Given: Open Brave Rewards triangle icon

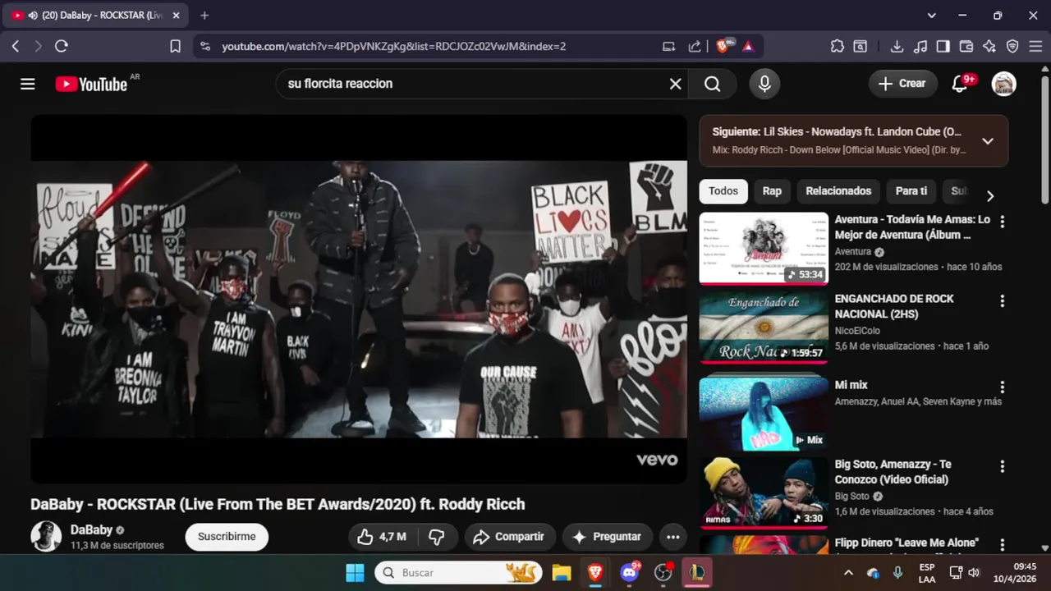Looking at the screenshot, I should (x=748, y=46).
